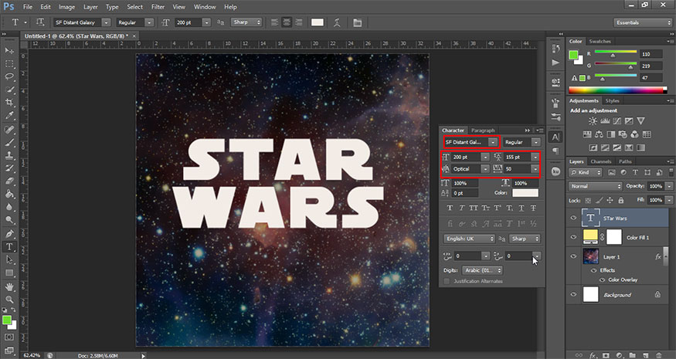Screen dimensions: 676x359
Task: Select the Eraser tool
Action: [x=9, y=181]
